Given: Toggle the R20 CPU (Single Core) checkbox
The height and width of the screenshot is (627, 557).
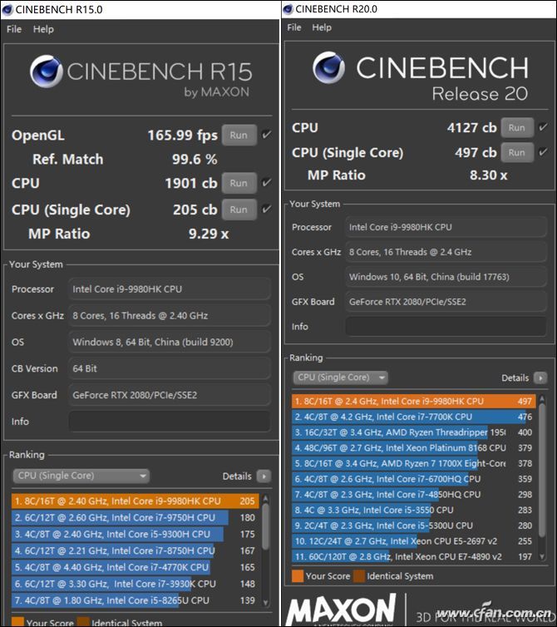Looking at the screenshot, I should (x=543, y=152).
